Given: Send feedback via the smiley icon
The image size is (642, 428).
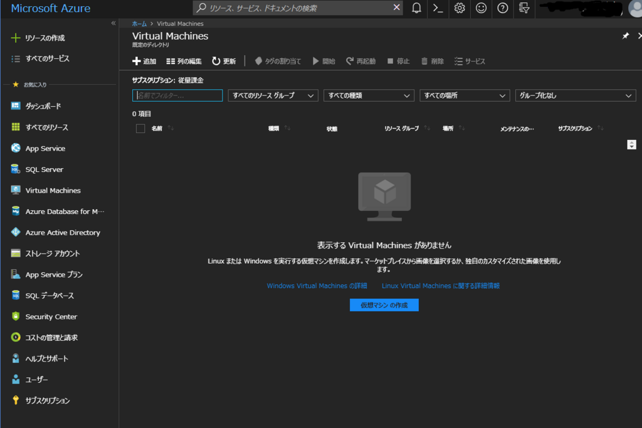Looking at the screenshot, I should (x=481, y=9).
